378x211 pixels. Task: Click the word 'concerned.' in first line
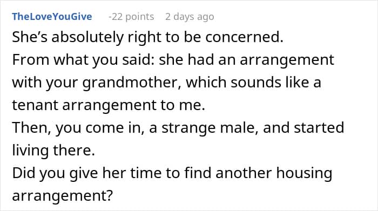pos(244,37)
